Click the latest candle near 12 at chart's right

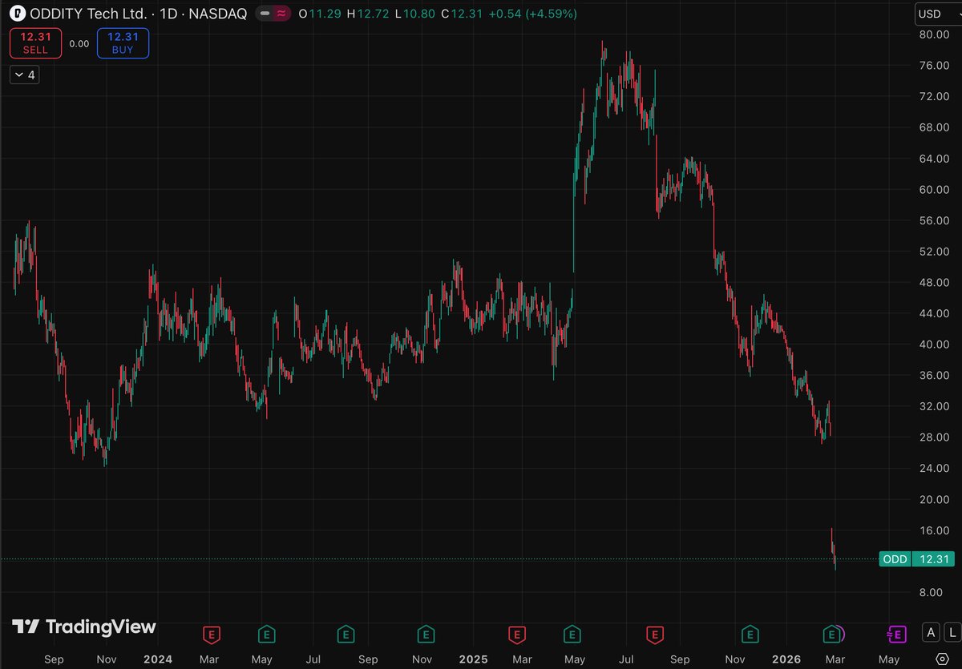[835, 561]
